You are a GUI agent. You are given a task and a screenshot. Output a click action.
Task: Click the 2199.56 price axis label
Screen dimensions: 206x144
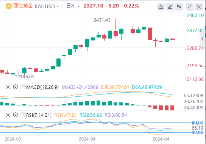coord(195,66)
